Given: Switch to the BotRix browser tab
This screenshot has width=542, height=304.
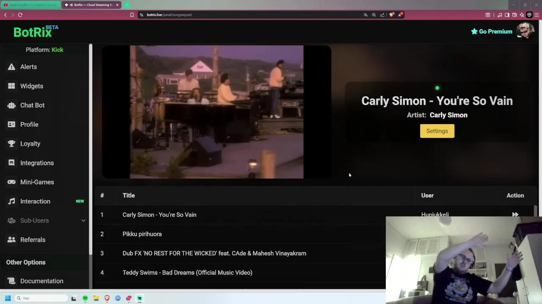Looking at the screenshot, I should click(x=91, y=5).
